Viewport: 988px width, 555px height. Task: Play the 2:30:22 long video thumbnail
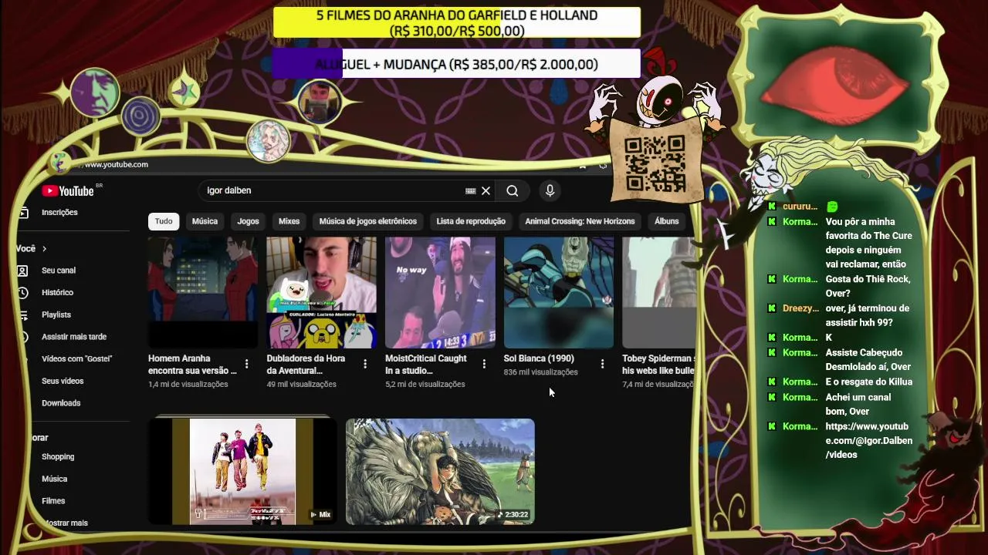coord(440,472)
